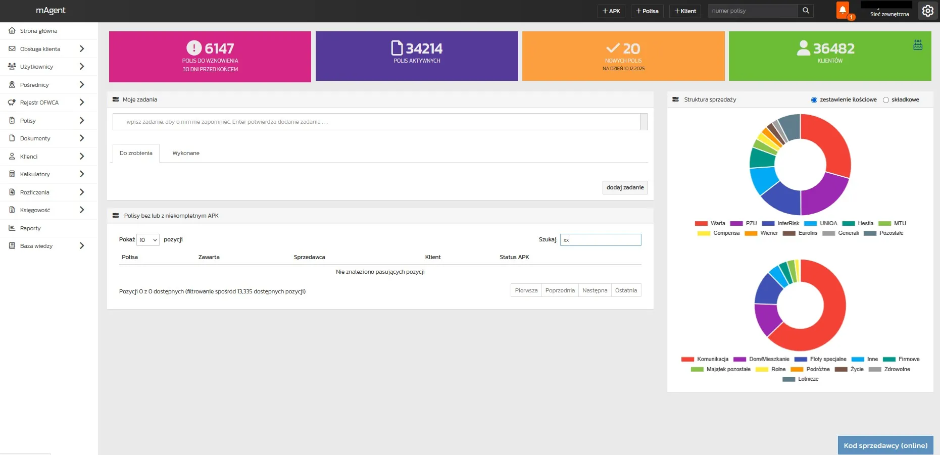Click the magnifier search icon
This screenshot has height=455, width=940.
coord(806,11)
